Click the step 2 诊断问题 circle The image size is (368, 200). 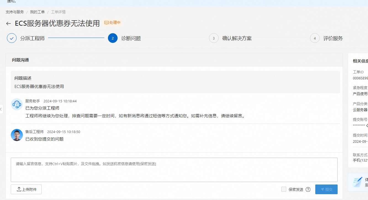pyautogui.click(x=113, y=38)
